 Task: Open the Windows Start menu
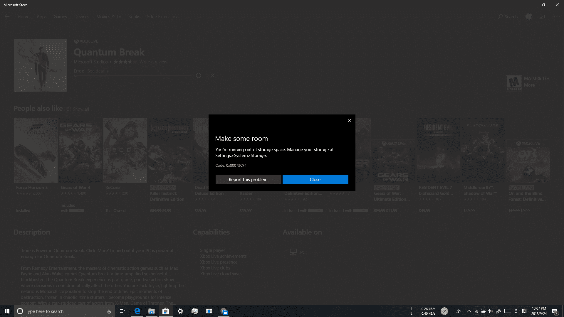[7, 311]
